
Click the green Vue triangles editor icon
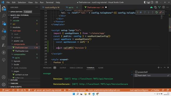(160, 7)
